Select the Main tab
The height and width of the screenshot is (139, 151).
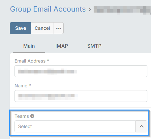pyautogui.click(x=29, y=46)
